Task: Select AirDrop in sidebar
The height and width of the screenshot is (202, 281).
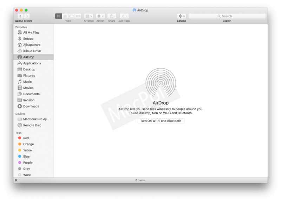Action: (x=33, y=57)
